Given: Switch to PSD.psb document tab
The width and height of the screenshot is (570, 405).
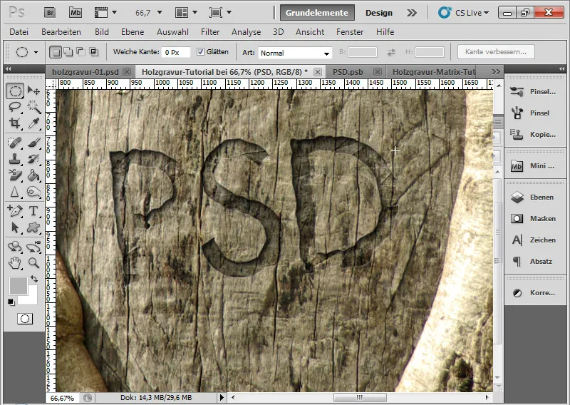Looking at the screenshot, I should [348, 72].
